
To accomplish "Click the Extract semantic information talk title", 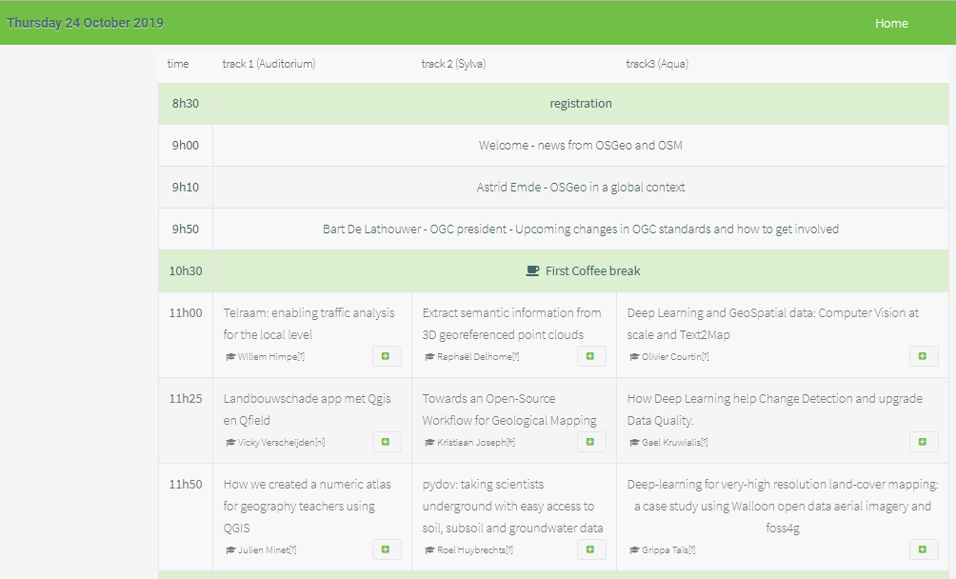I will pyautogui.click(x=511, y=324).
